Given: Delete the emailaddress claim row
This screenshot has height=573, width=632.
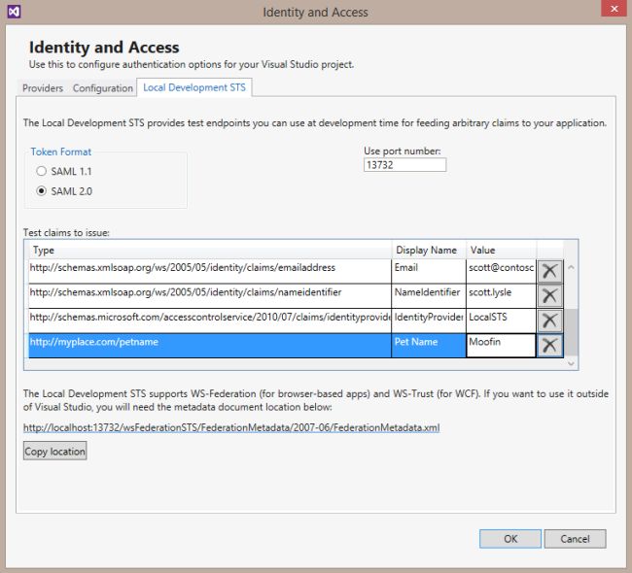Looking at the screenshot, I should [549, 270].
